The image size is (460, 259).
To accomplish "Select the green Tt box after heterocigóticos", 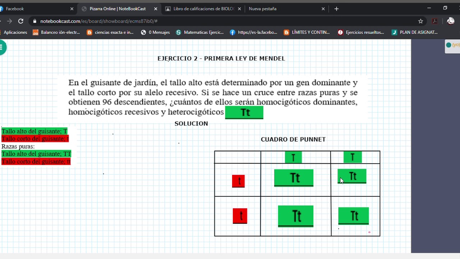I will click(244, 112).
